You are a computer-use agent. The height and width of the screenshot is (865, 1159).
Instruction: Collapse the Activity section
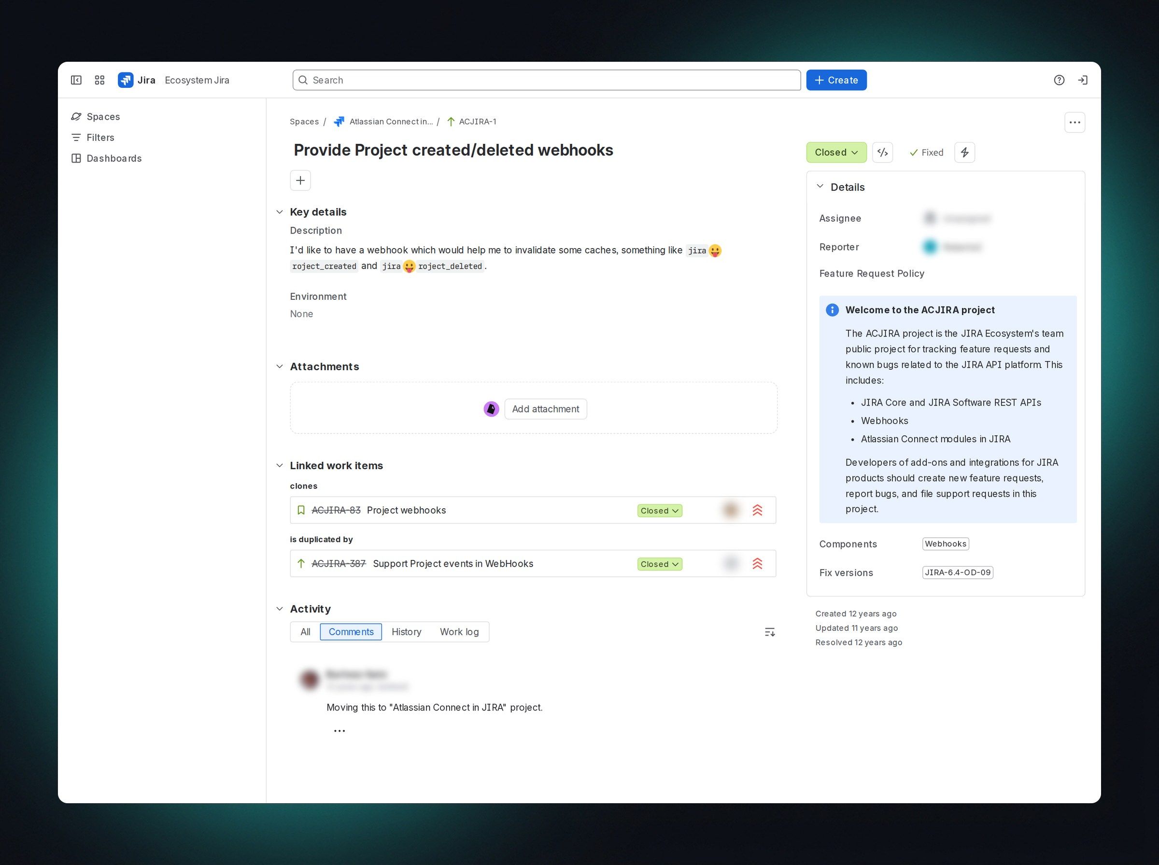point(280,609)
